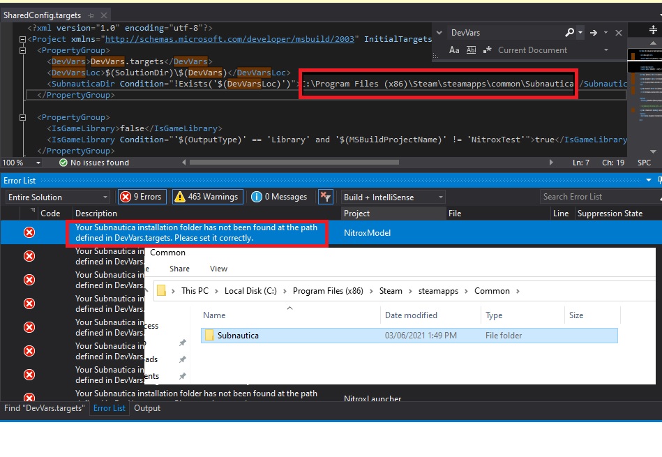Click Program Files (x86) in breadcrumb
This screenshot has height=457, width=662.
point(328,290)
